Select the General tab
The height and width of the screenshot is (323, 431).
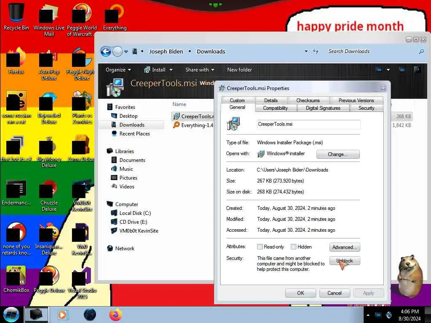tap(237, 107)
